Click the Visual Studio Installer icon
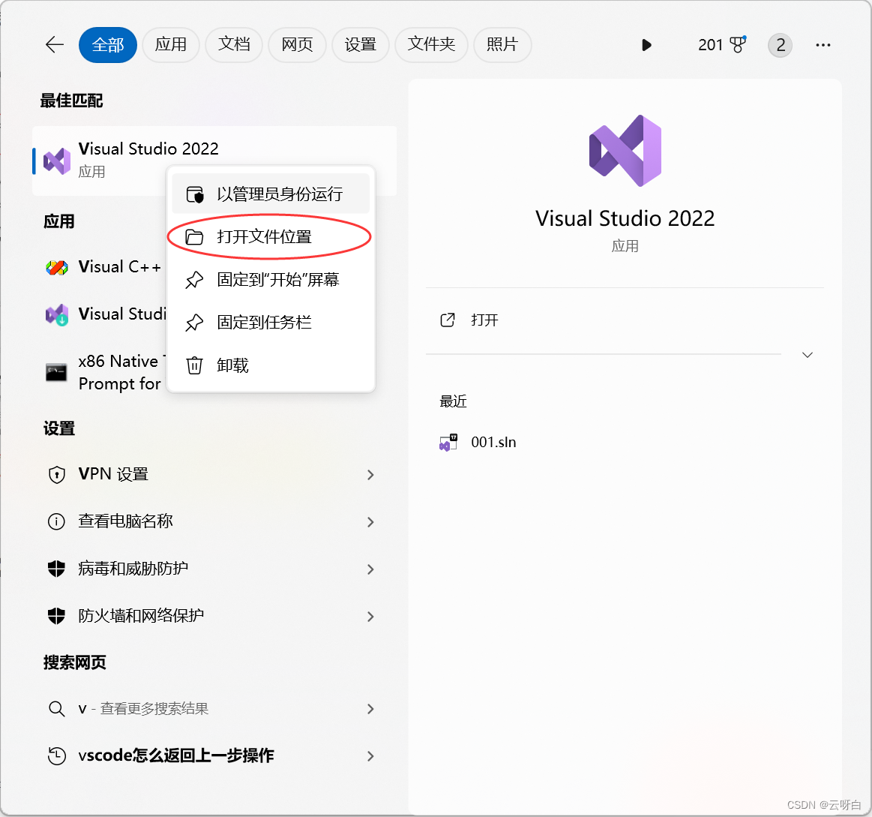Screen dimensions: 872x817 point(57,315)
